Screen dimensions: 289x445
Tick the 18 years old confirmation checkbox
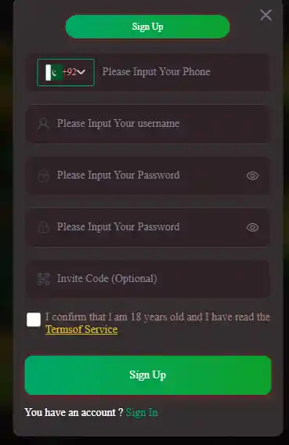pos(34,320)
